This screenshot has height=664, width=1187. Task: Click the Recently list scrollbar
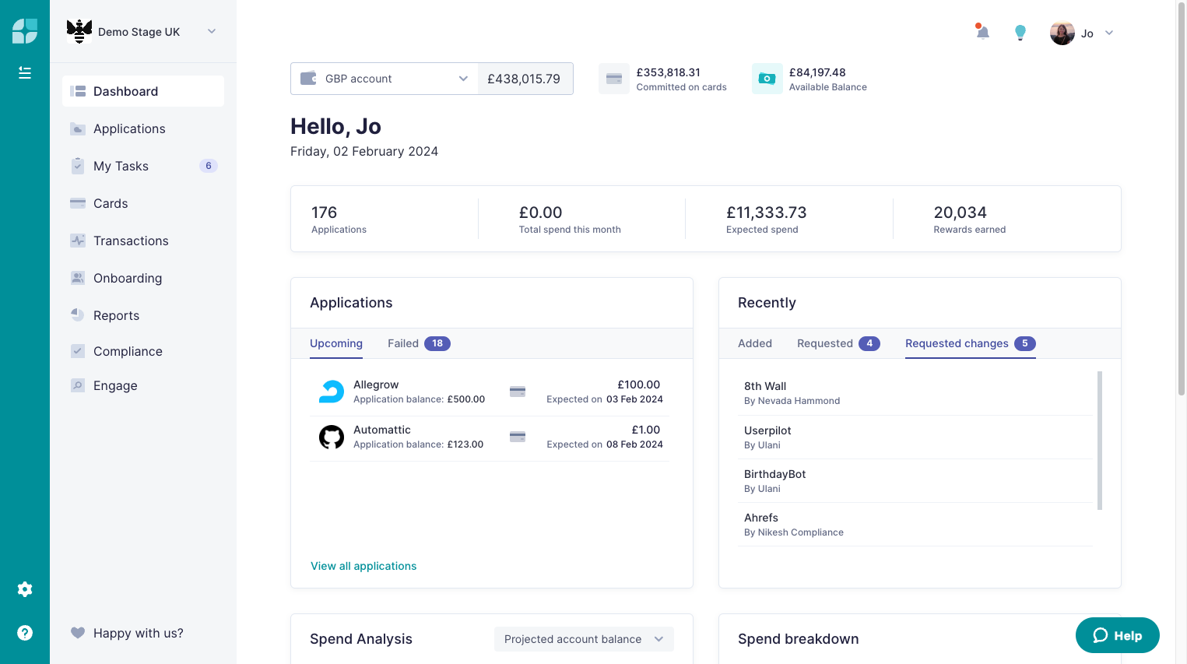pos(1100,441)
